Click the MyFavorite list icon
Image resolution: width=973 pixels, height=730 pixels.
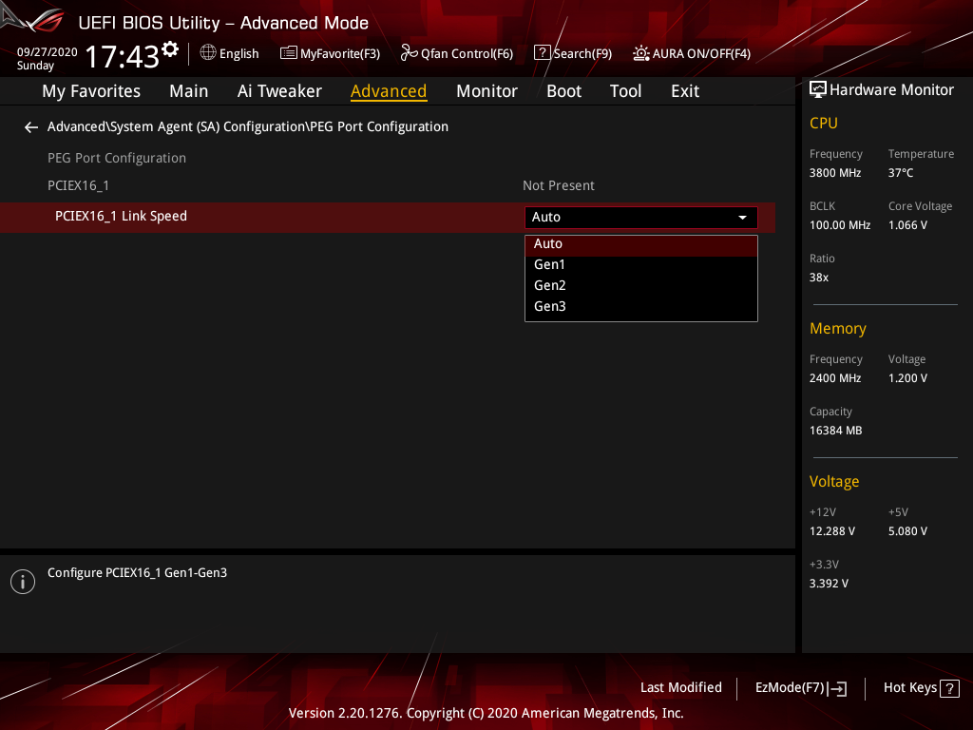pos(289,53)
